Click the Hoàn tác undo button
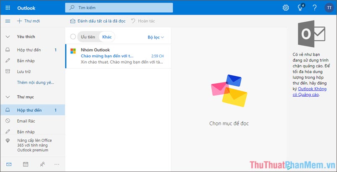Image resolution: width=337 pixels, height=172 pixels. pos(146,21)
